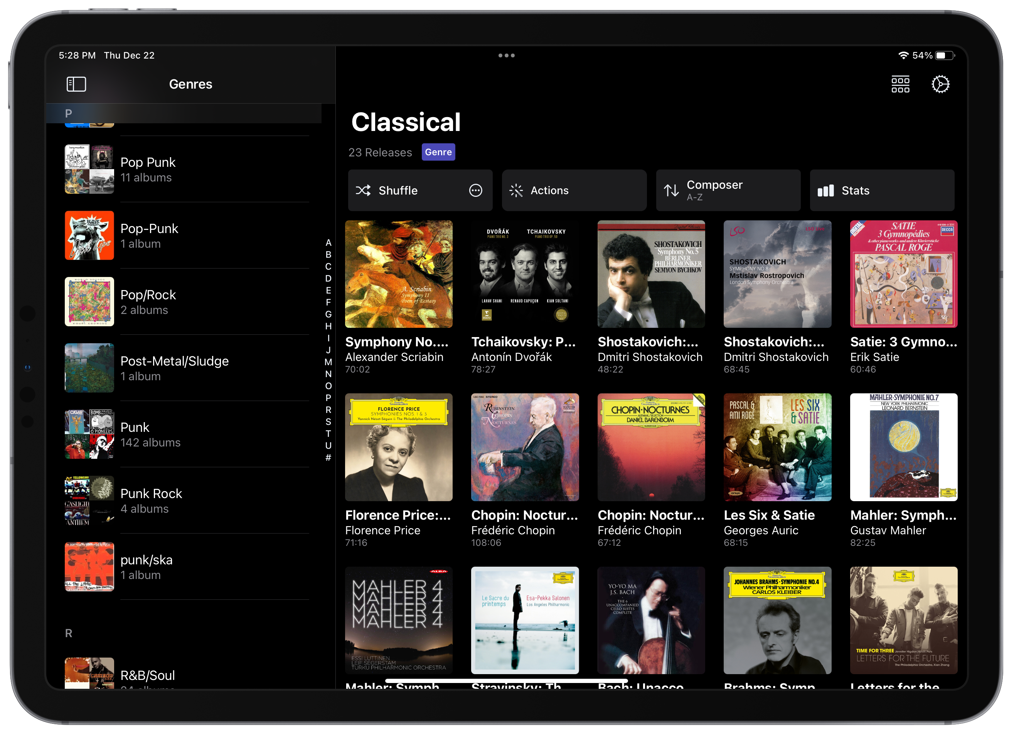This screenshot has width=1014, height=735.
Task: Open the Pop/Rock genre
Action: click(x=187, y=302)
